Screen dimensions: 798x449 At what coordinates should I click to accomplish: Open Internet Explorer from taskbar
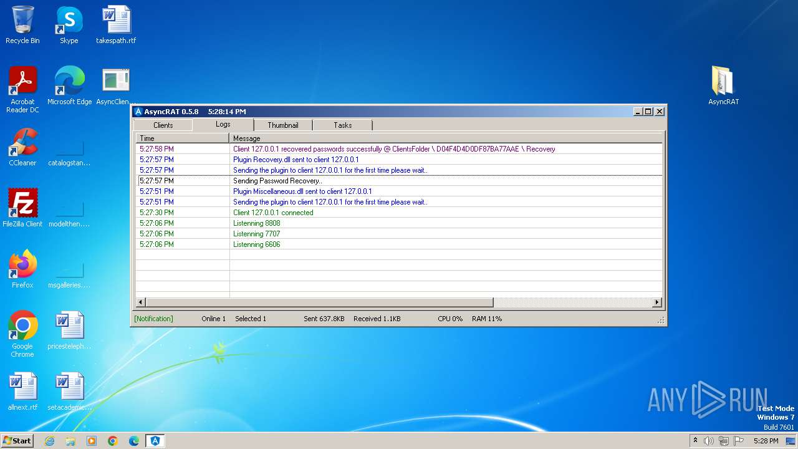49,441
